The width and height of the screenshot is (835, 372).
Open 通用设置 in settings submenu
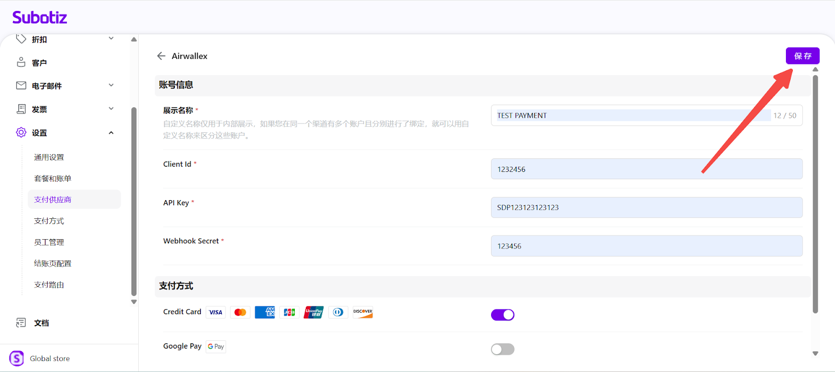click(49, 157)
